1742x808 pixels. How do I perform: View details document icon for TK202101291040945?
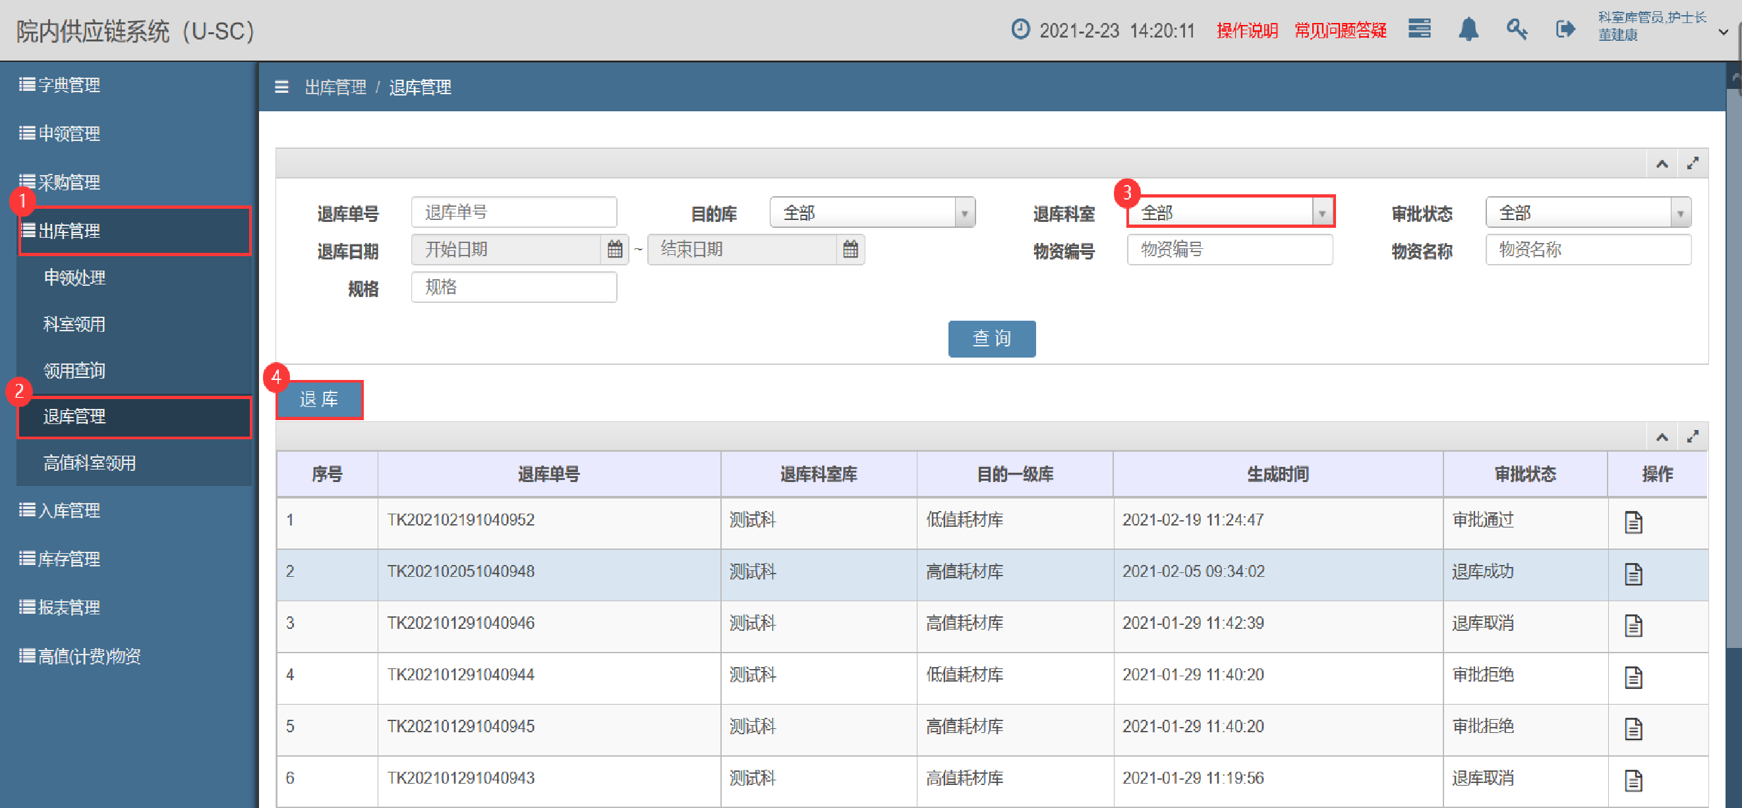point(1633,728)
